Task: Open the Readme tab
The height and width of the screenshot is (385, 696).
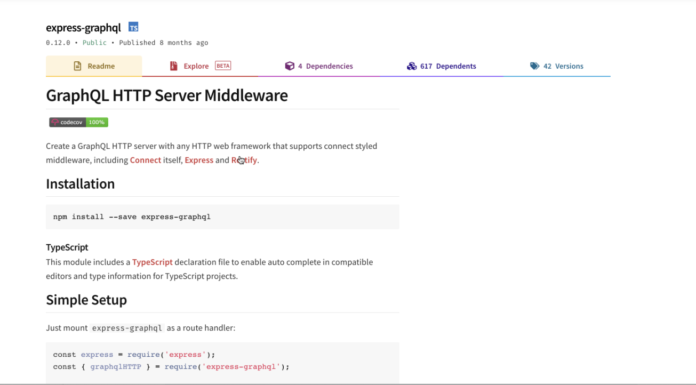Action: coord(94,66)
